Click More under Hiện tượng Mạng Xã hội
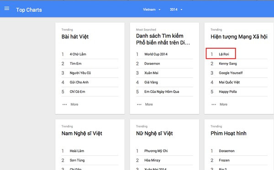This screenshot has height=170, width=274. pos(223,104)
